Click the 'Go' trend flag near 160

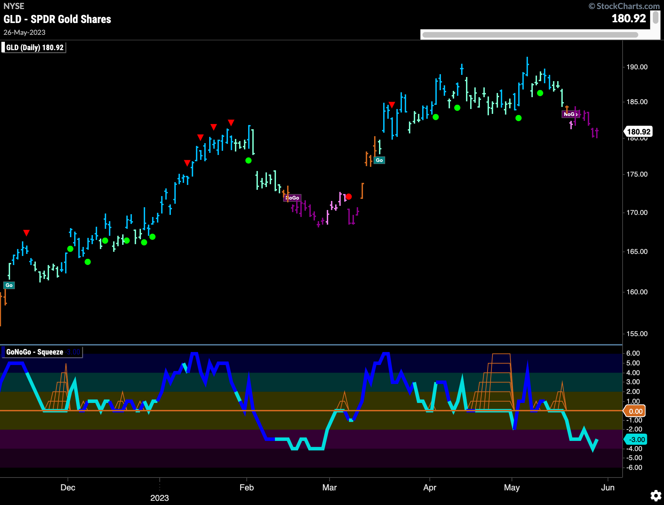(9, 285)
